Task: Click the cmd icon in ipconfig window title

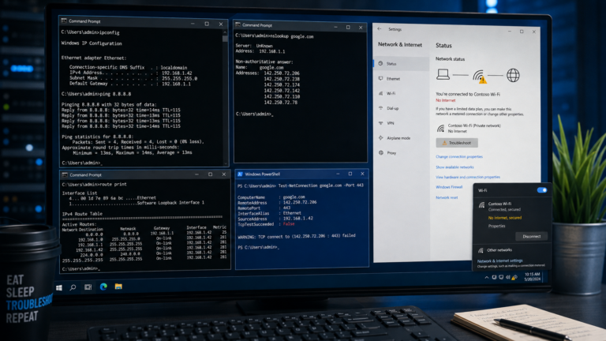Action: [64, 21]
